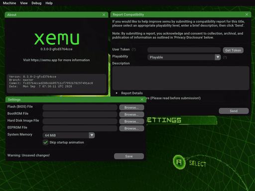Image resolution: width=255 pixels, height=191 pixels.
Task: Click the version build info text box
Action: pos(56,84)
